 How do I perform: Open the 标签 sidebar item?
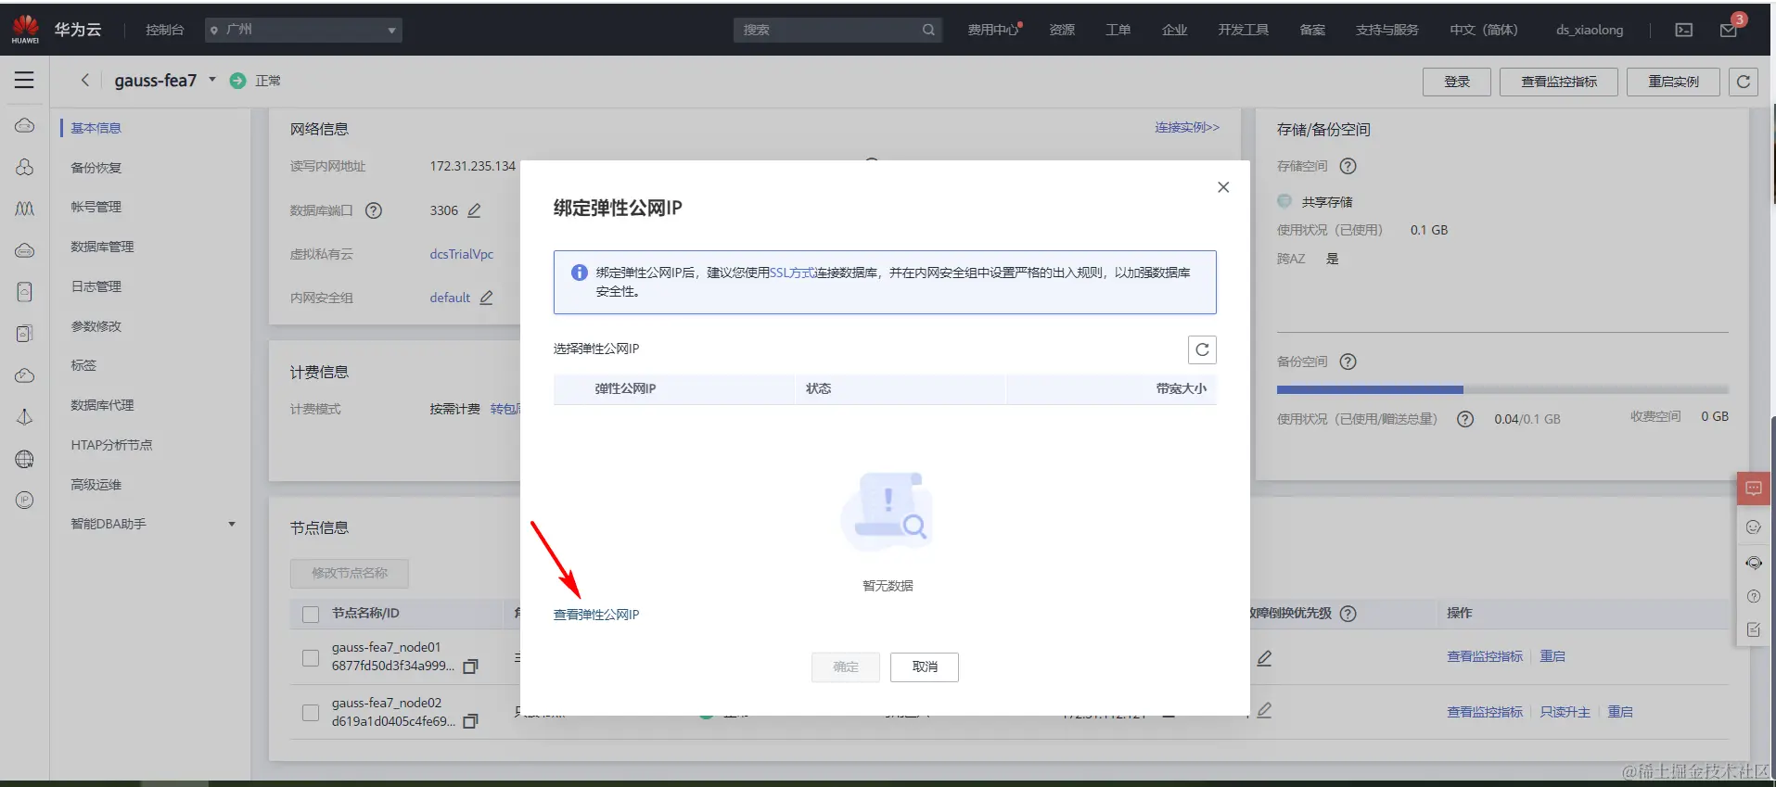[x=83, y=365]
